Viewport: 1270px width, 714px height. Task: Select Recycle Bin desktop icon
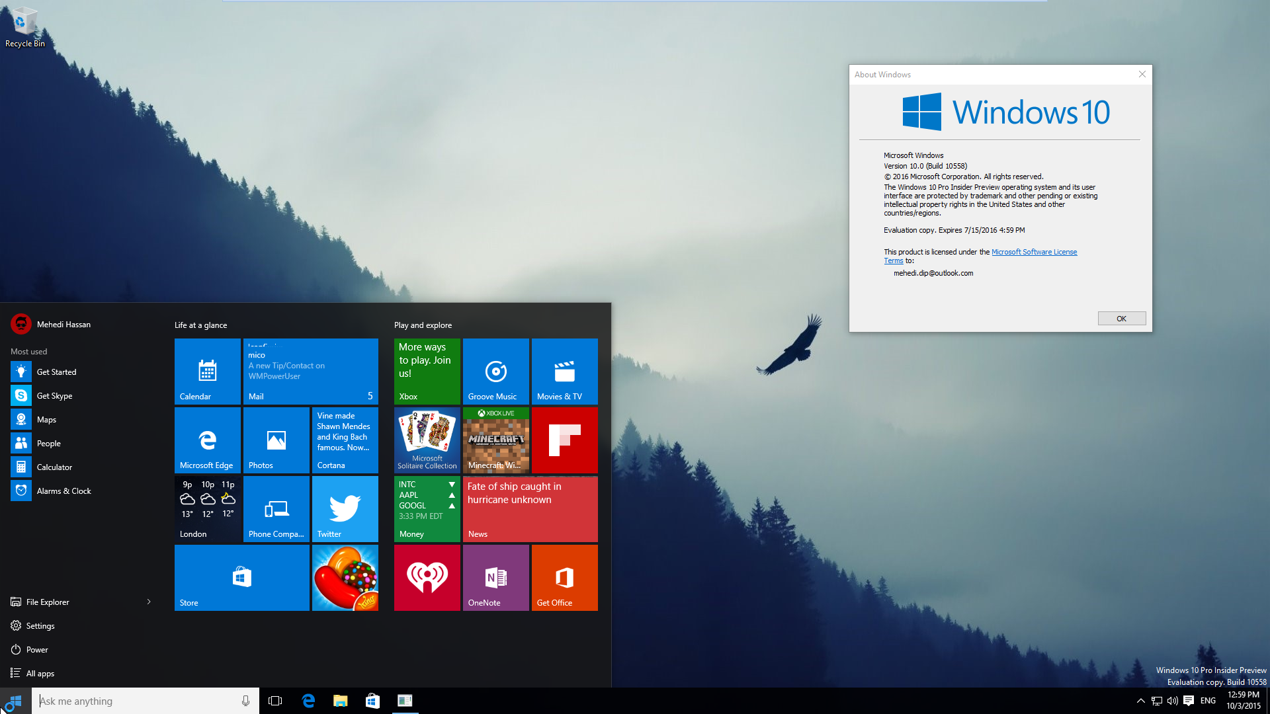[24, 26]
